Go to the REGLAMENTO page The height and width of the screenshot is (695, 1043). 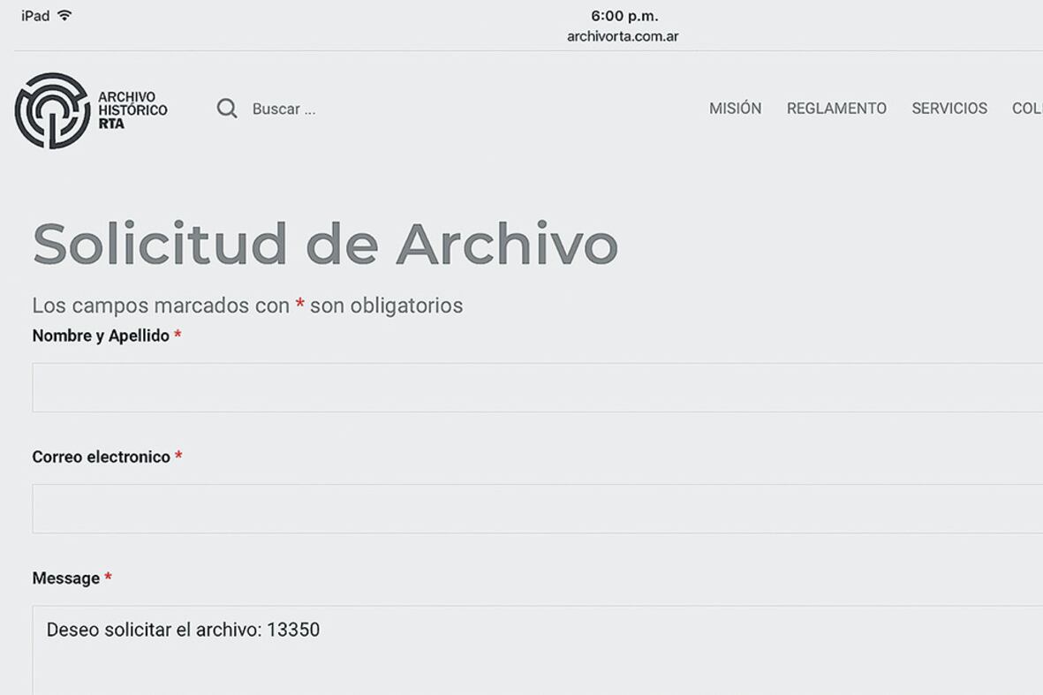click(835, 109)
